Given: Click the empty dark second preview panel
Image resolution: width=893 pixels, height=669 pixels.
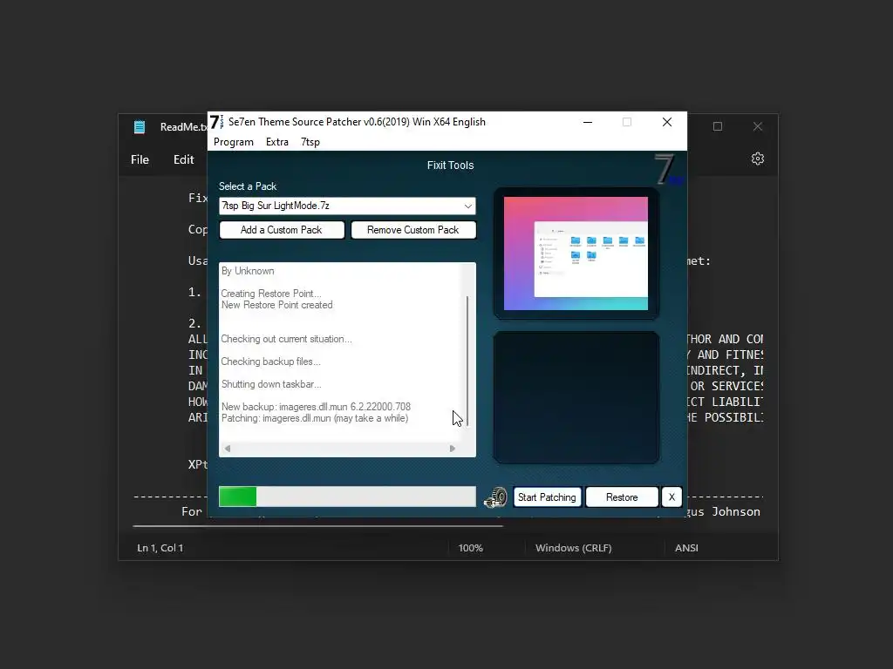Looking at the screenshot, I should pos(576,397).
